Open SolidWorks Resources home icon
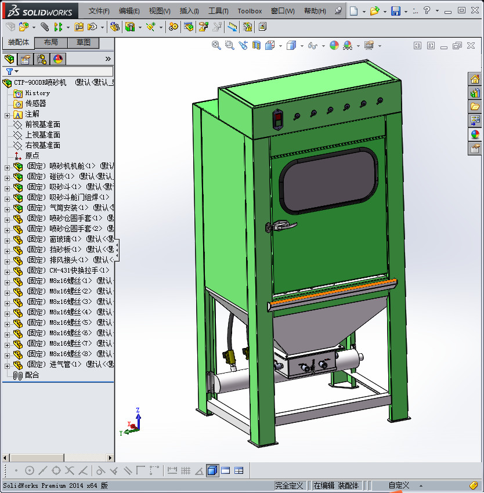Image resolution: width=484 pixels, height=493 pixels. pyautogui.click(x=475, y=79)
